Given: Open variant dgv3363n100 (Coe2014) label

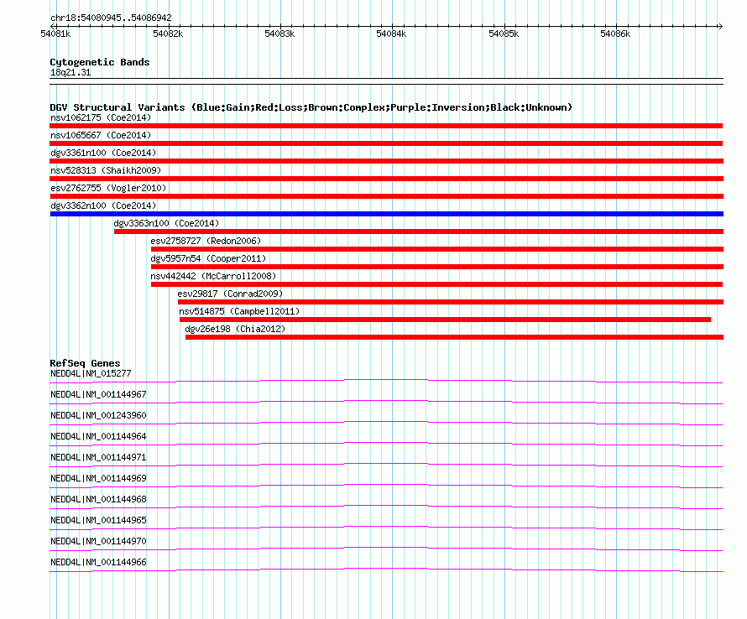Looking at the screenshot, I should tap(166, 223).
